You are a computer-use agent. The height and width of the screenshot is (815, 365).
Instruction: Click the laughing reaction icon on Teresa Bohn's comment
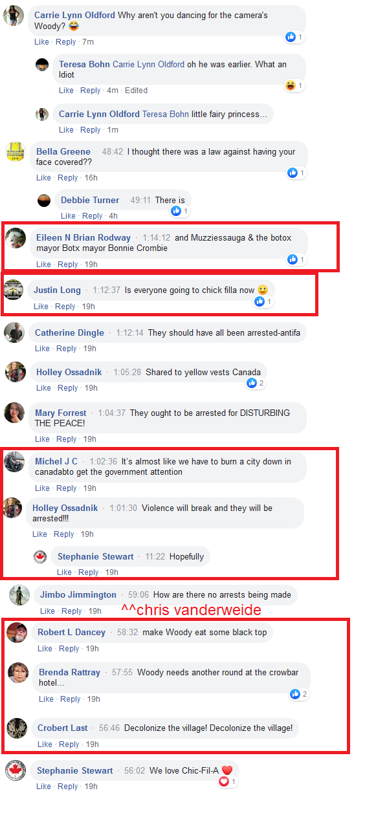(291, 85)
